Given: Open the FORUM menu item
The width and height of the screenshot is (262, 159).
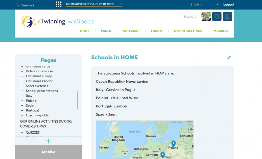Looking at the screenshot, I should 157,31.
